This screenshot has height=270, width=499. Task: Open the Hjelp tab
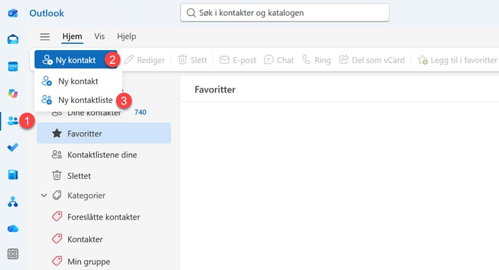click(x=127, y=37)
